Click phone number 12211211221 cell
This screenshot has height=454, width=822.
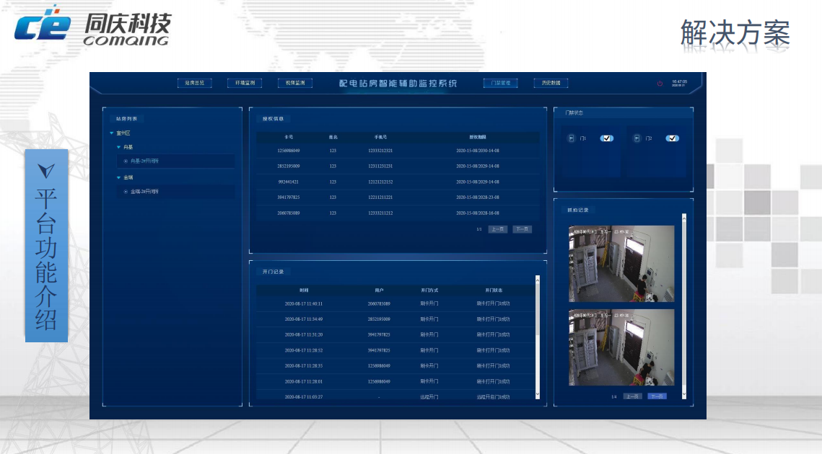(380, 197)
